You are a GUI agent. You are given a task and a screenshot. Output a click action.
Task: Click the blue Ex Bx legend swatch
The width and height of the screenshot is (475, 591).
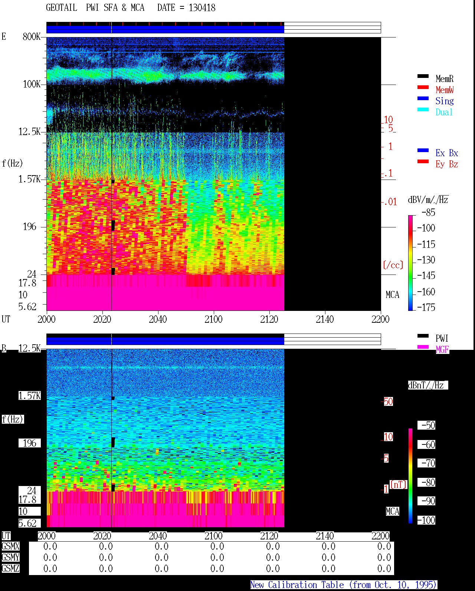(x=423, y=151)
